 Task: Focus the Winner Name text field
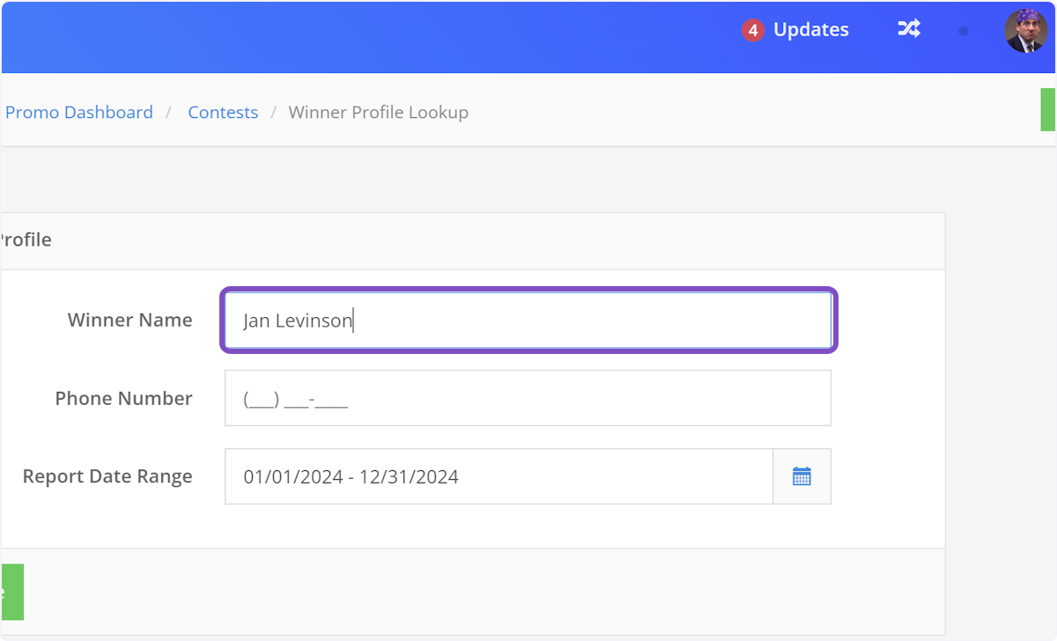coord(527,321)
